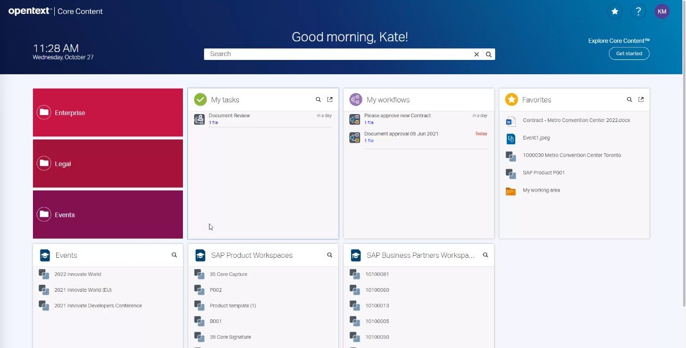
Task: Open the Document Review task
Action: [229, 116]
